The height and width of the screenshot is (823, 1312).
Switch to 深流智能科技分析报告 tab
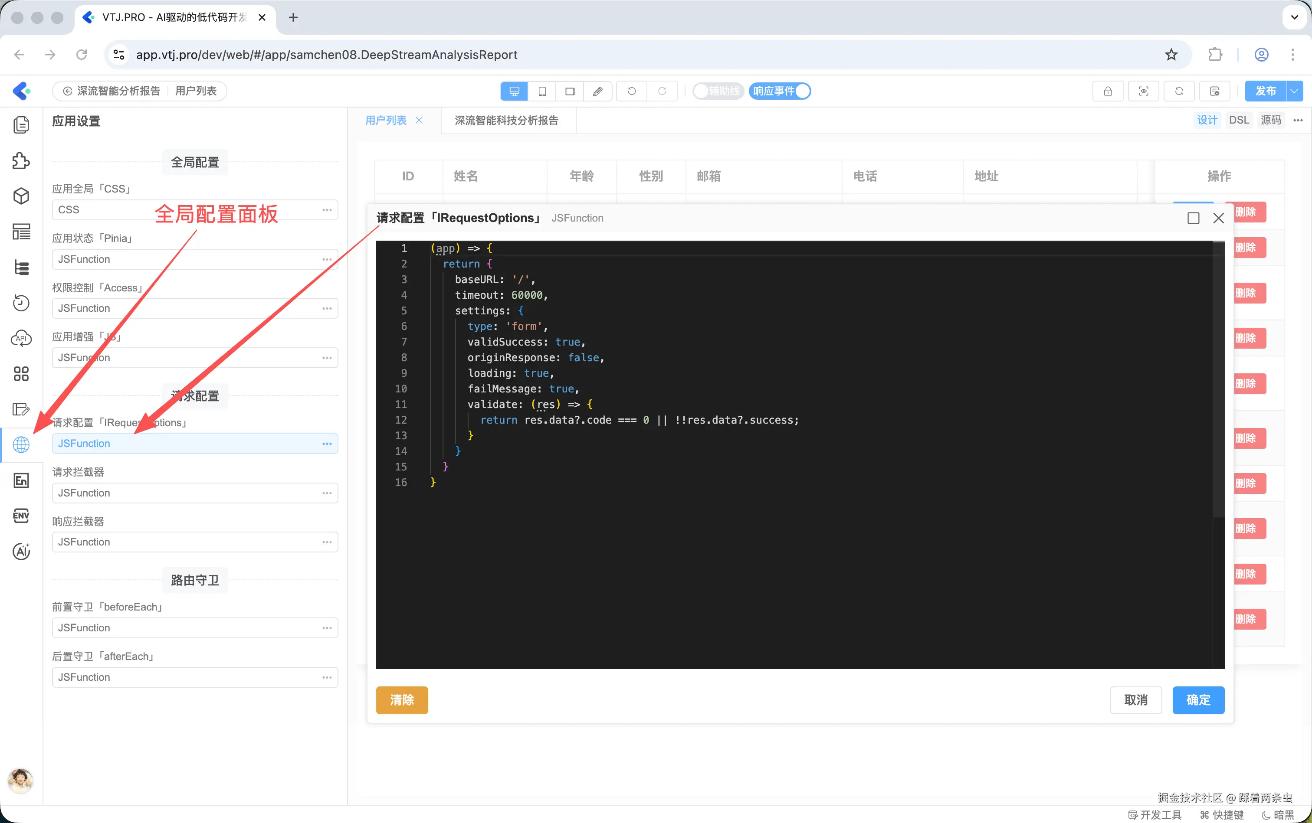tap(506, 120)
